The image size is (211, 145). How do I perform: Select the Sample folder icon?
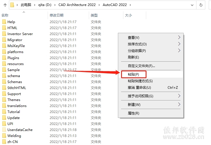point(4,70)
